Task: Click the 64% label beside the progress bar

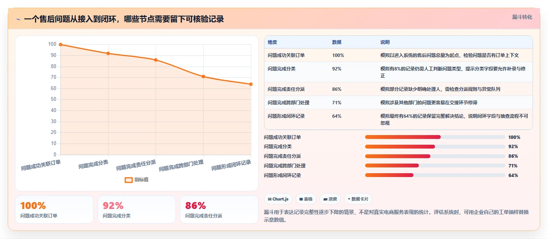Action: [x=513, y=175]
